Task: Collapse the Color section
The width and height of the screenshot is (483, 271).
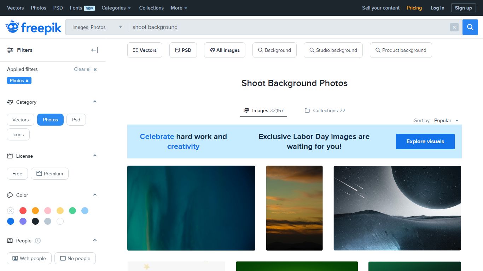Action: [95, 195]
